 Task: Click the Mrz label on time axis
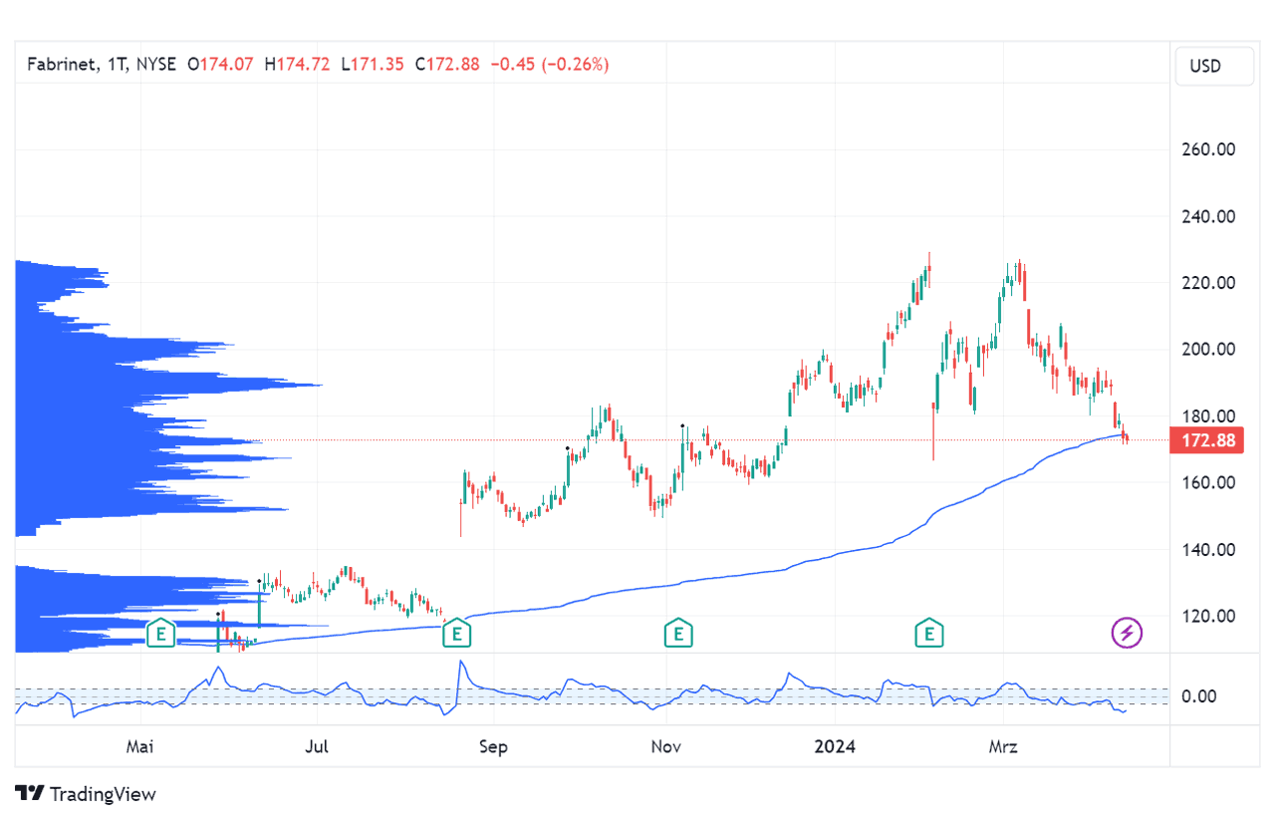point(1003,746)
